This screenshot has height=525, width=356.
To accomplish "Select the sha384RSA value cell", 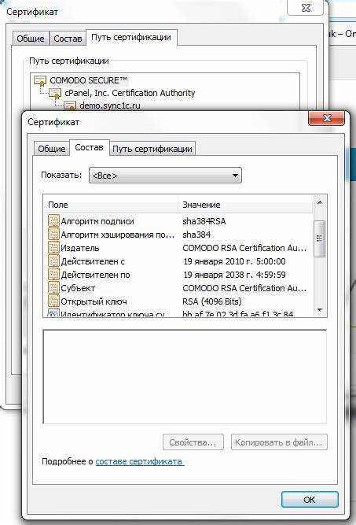I will pos(204,221).
